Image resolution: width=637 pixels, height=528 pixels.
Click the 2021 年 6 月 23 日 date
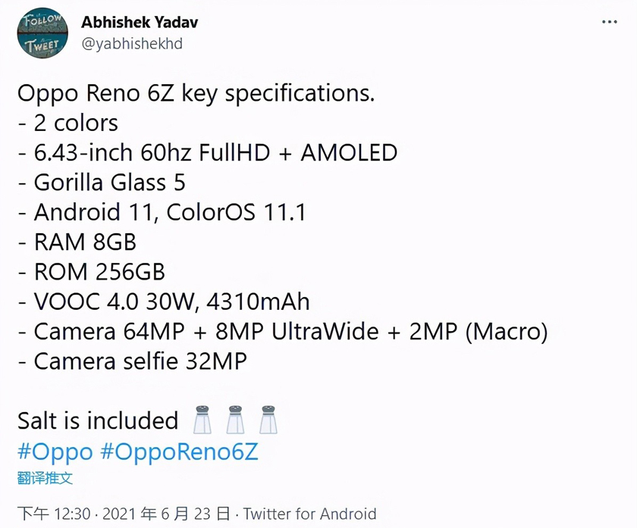coord(167,514)
